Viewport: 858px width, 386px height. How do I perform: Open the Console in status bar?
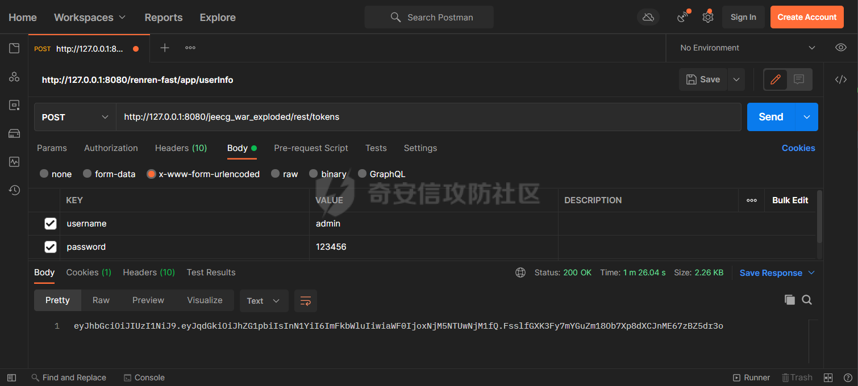(x=144, y=377)
